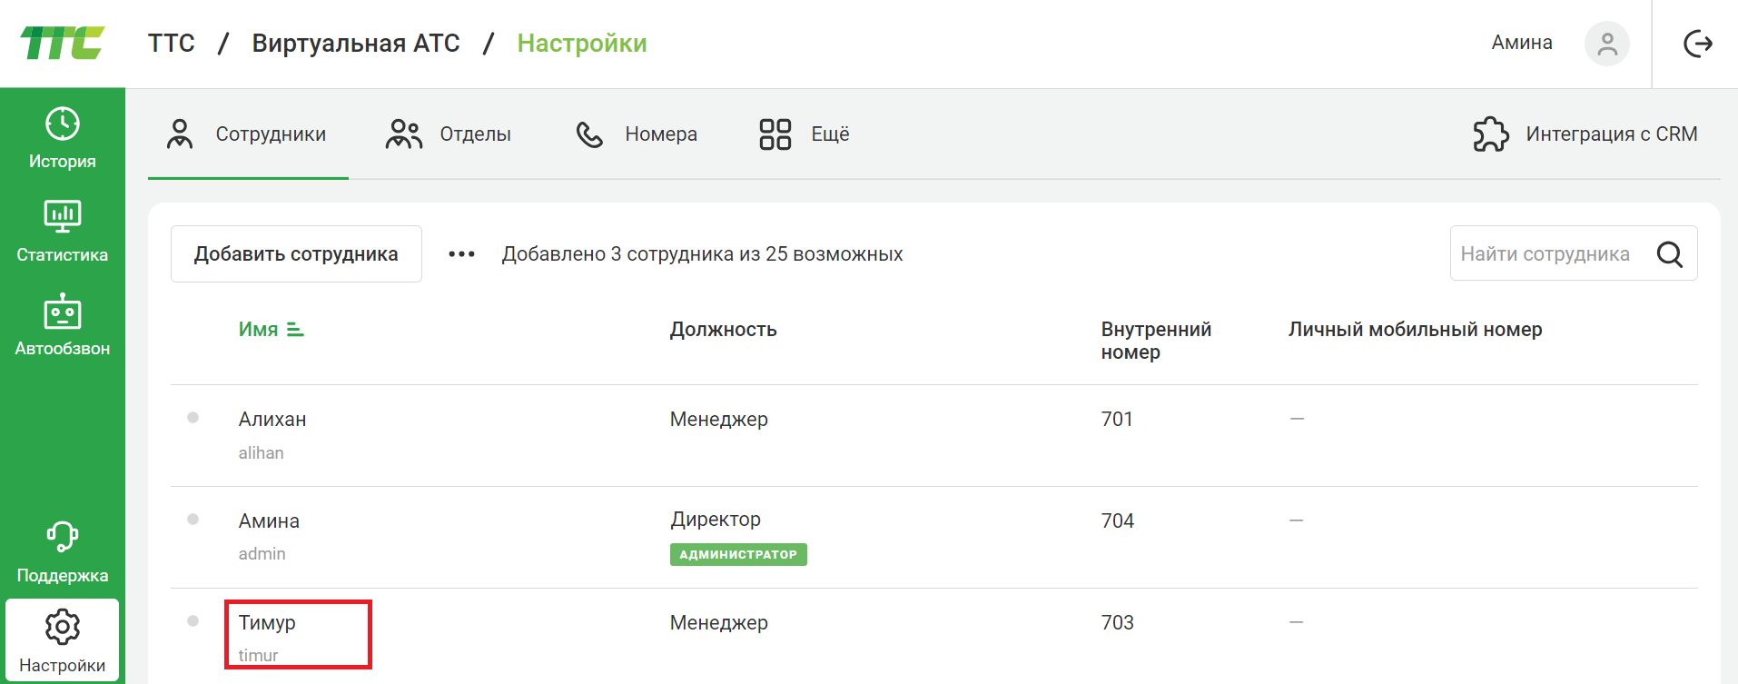Screen dimensions: 1738x684
Task: Click internal number 701
Action: click(1117, 419)
